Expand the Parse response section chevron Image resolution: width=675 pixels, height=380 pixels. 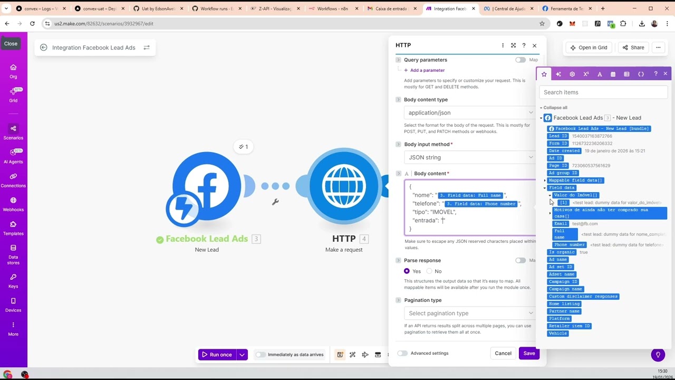(398, 261)
